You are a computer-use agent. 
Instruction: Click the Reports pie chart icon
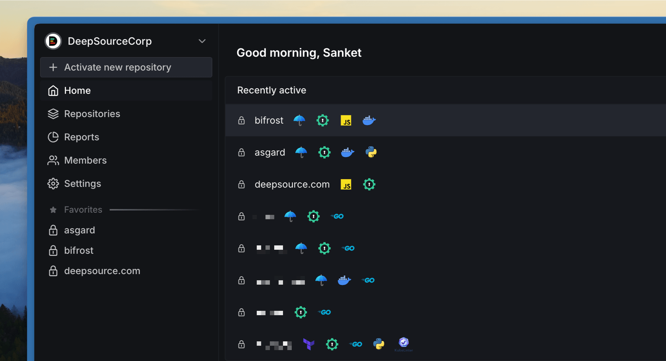[53, 137]
